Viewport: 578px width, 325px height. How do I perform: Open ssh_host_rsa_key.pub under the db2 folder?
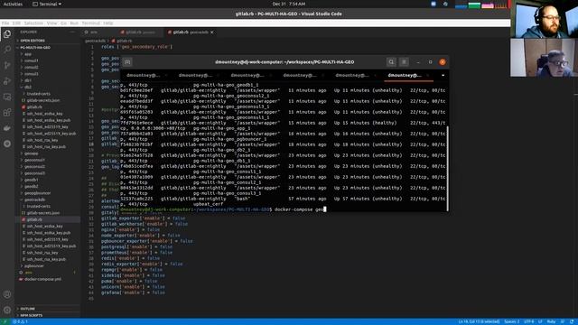(x=46, y=146)
